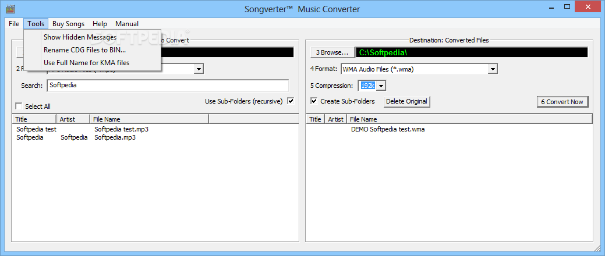Tick the Select All checkbox
The width and height of the screenshot is (605, 256).
[x=19, y=106]
